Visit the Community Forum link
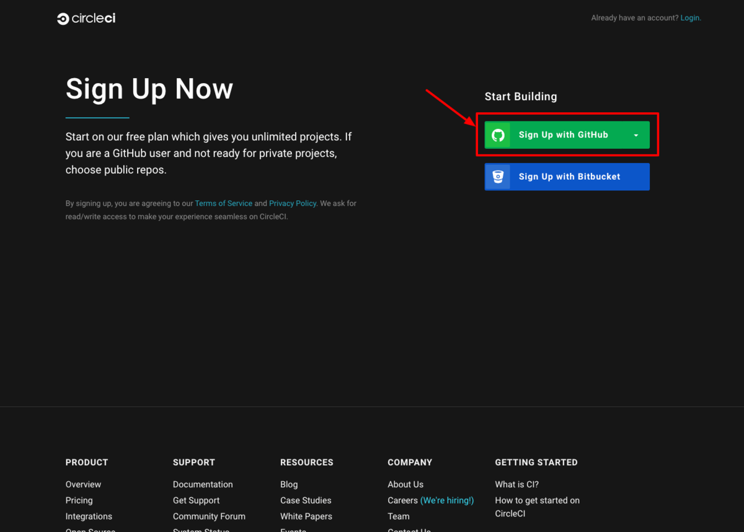This screenshot has width=744, height=532. tap(209, 516)
